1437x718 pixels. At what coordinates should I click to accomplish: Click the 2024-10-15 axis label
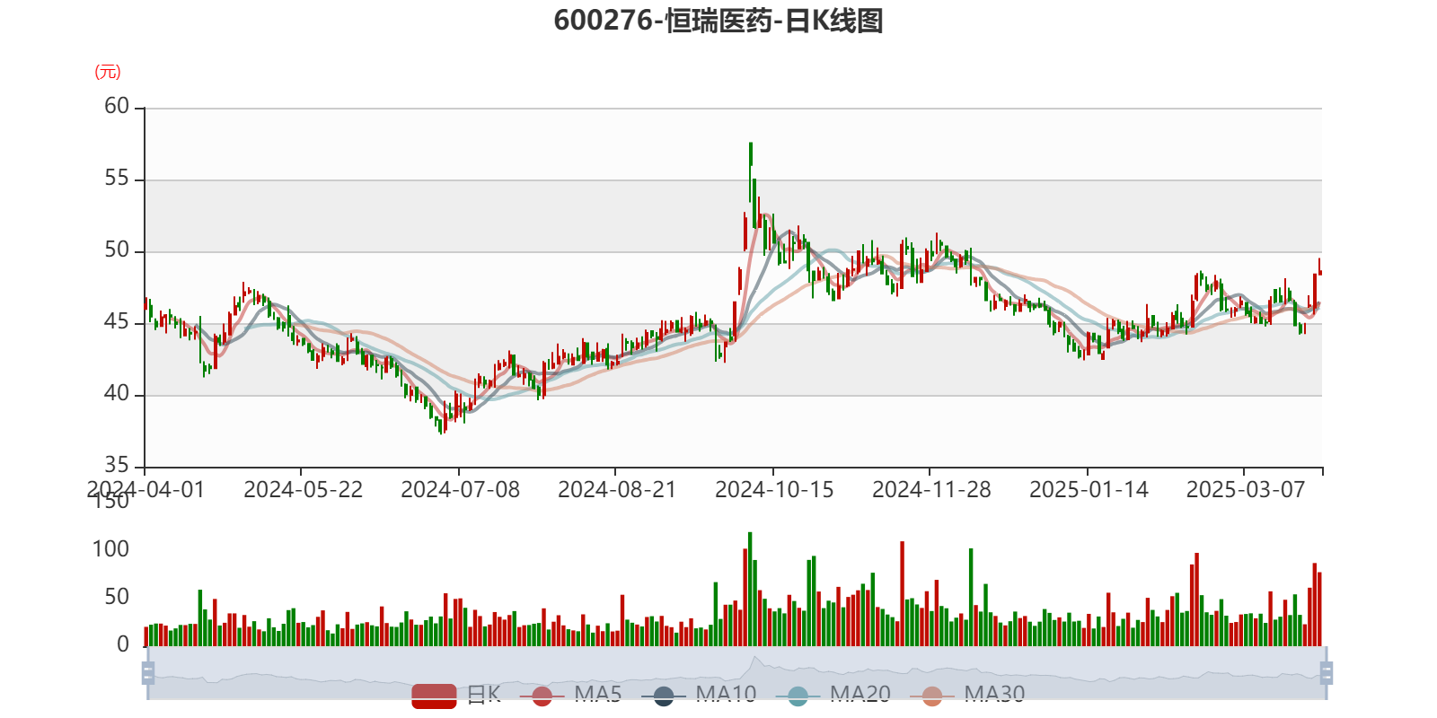[x=774, y=490]
